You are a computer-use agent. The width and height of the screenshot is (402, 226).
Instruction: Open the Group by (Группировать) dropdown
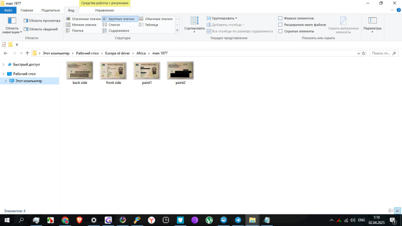coord(224,18)
